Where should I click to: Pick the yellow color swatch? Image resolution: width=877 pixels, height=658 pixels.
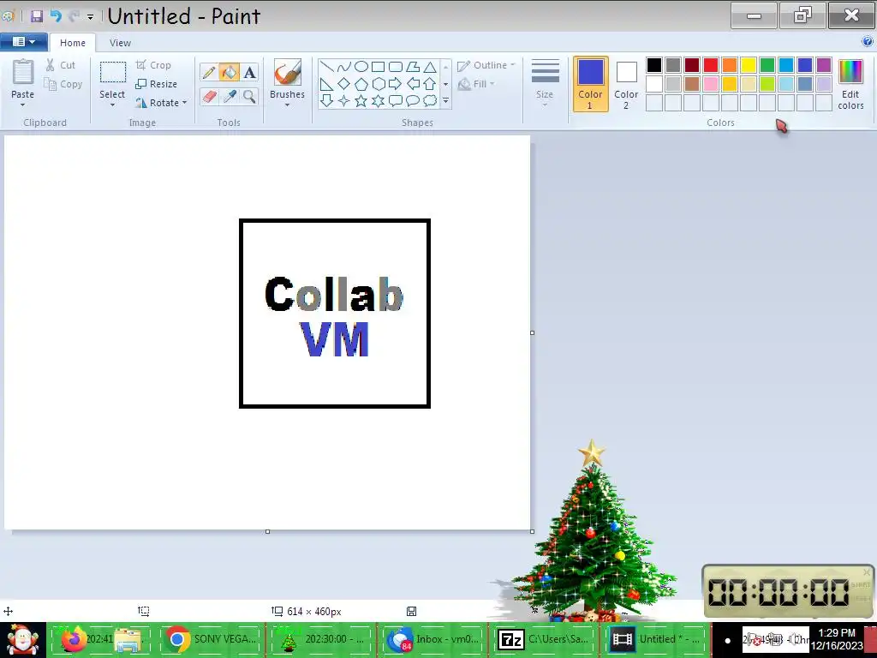tap(749, 65)
